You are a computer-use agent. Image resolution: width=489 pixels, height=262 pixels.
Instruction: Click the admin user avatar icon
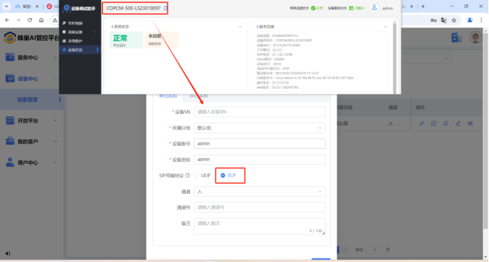(374, 8)
